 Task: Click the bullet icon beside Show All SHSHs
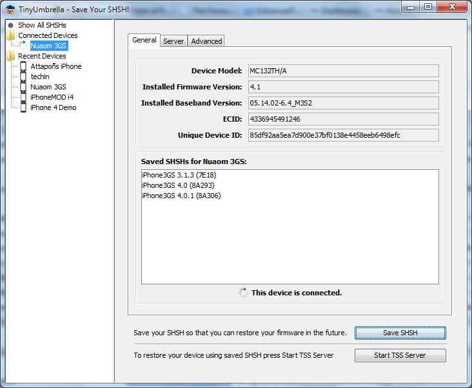click(x=11, y=25)
